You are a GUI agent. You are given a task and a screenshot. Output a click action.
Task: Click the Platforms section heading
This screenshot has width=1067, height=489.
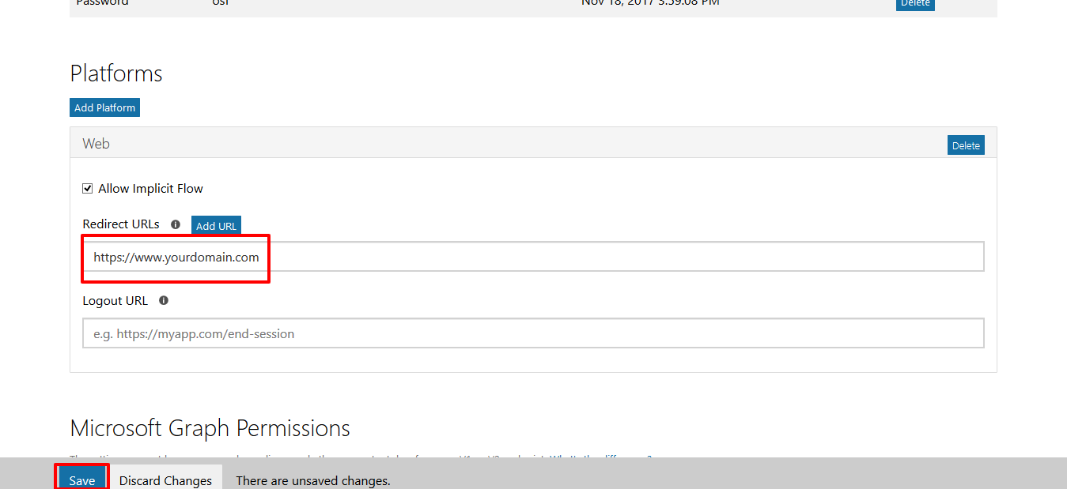tap(116, 73)
